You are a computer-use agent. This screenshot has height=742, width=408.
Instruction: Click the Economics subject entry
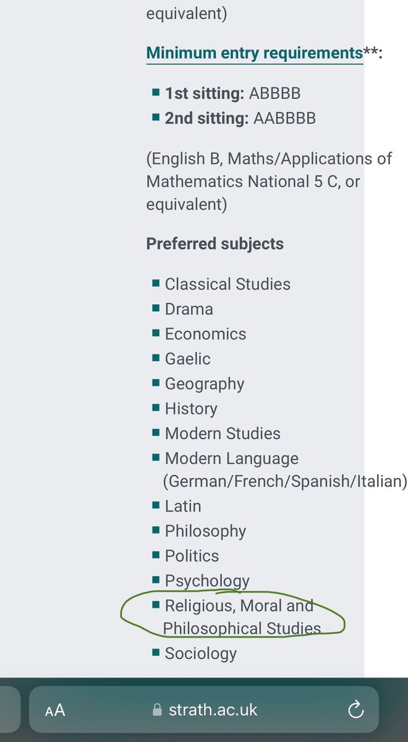205,334
